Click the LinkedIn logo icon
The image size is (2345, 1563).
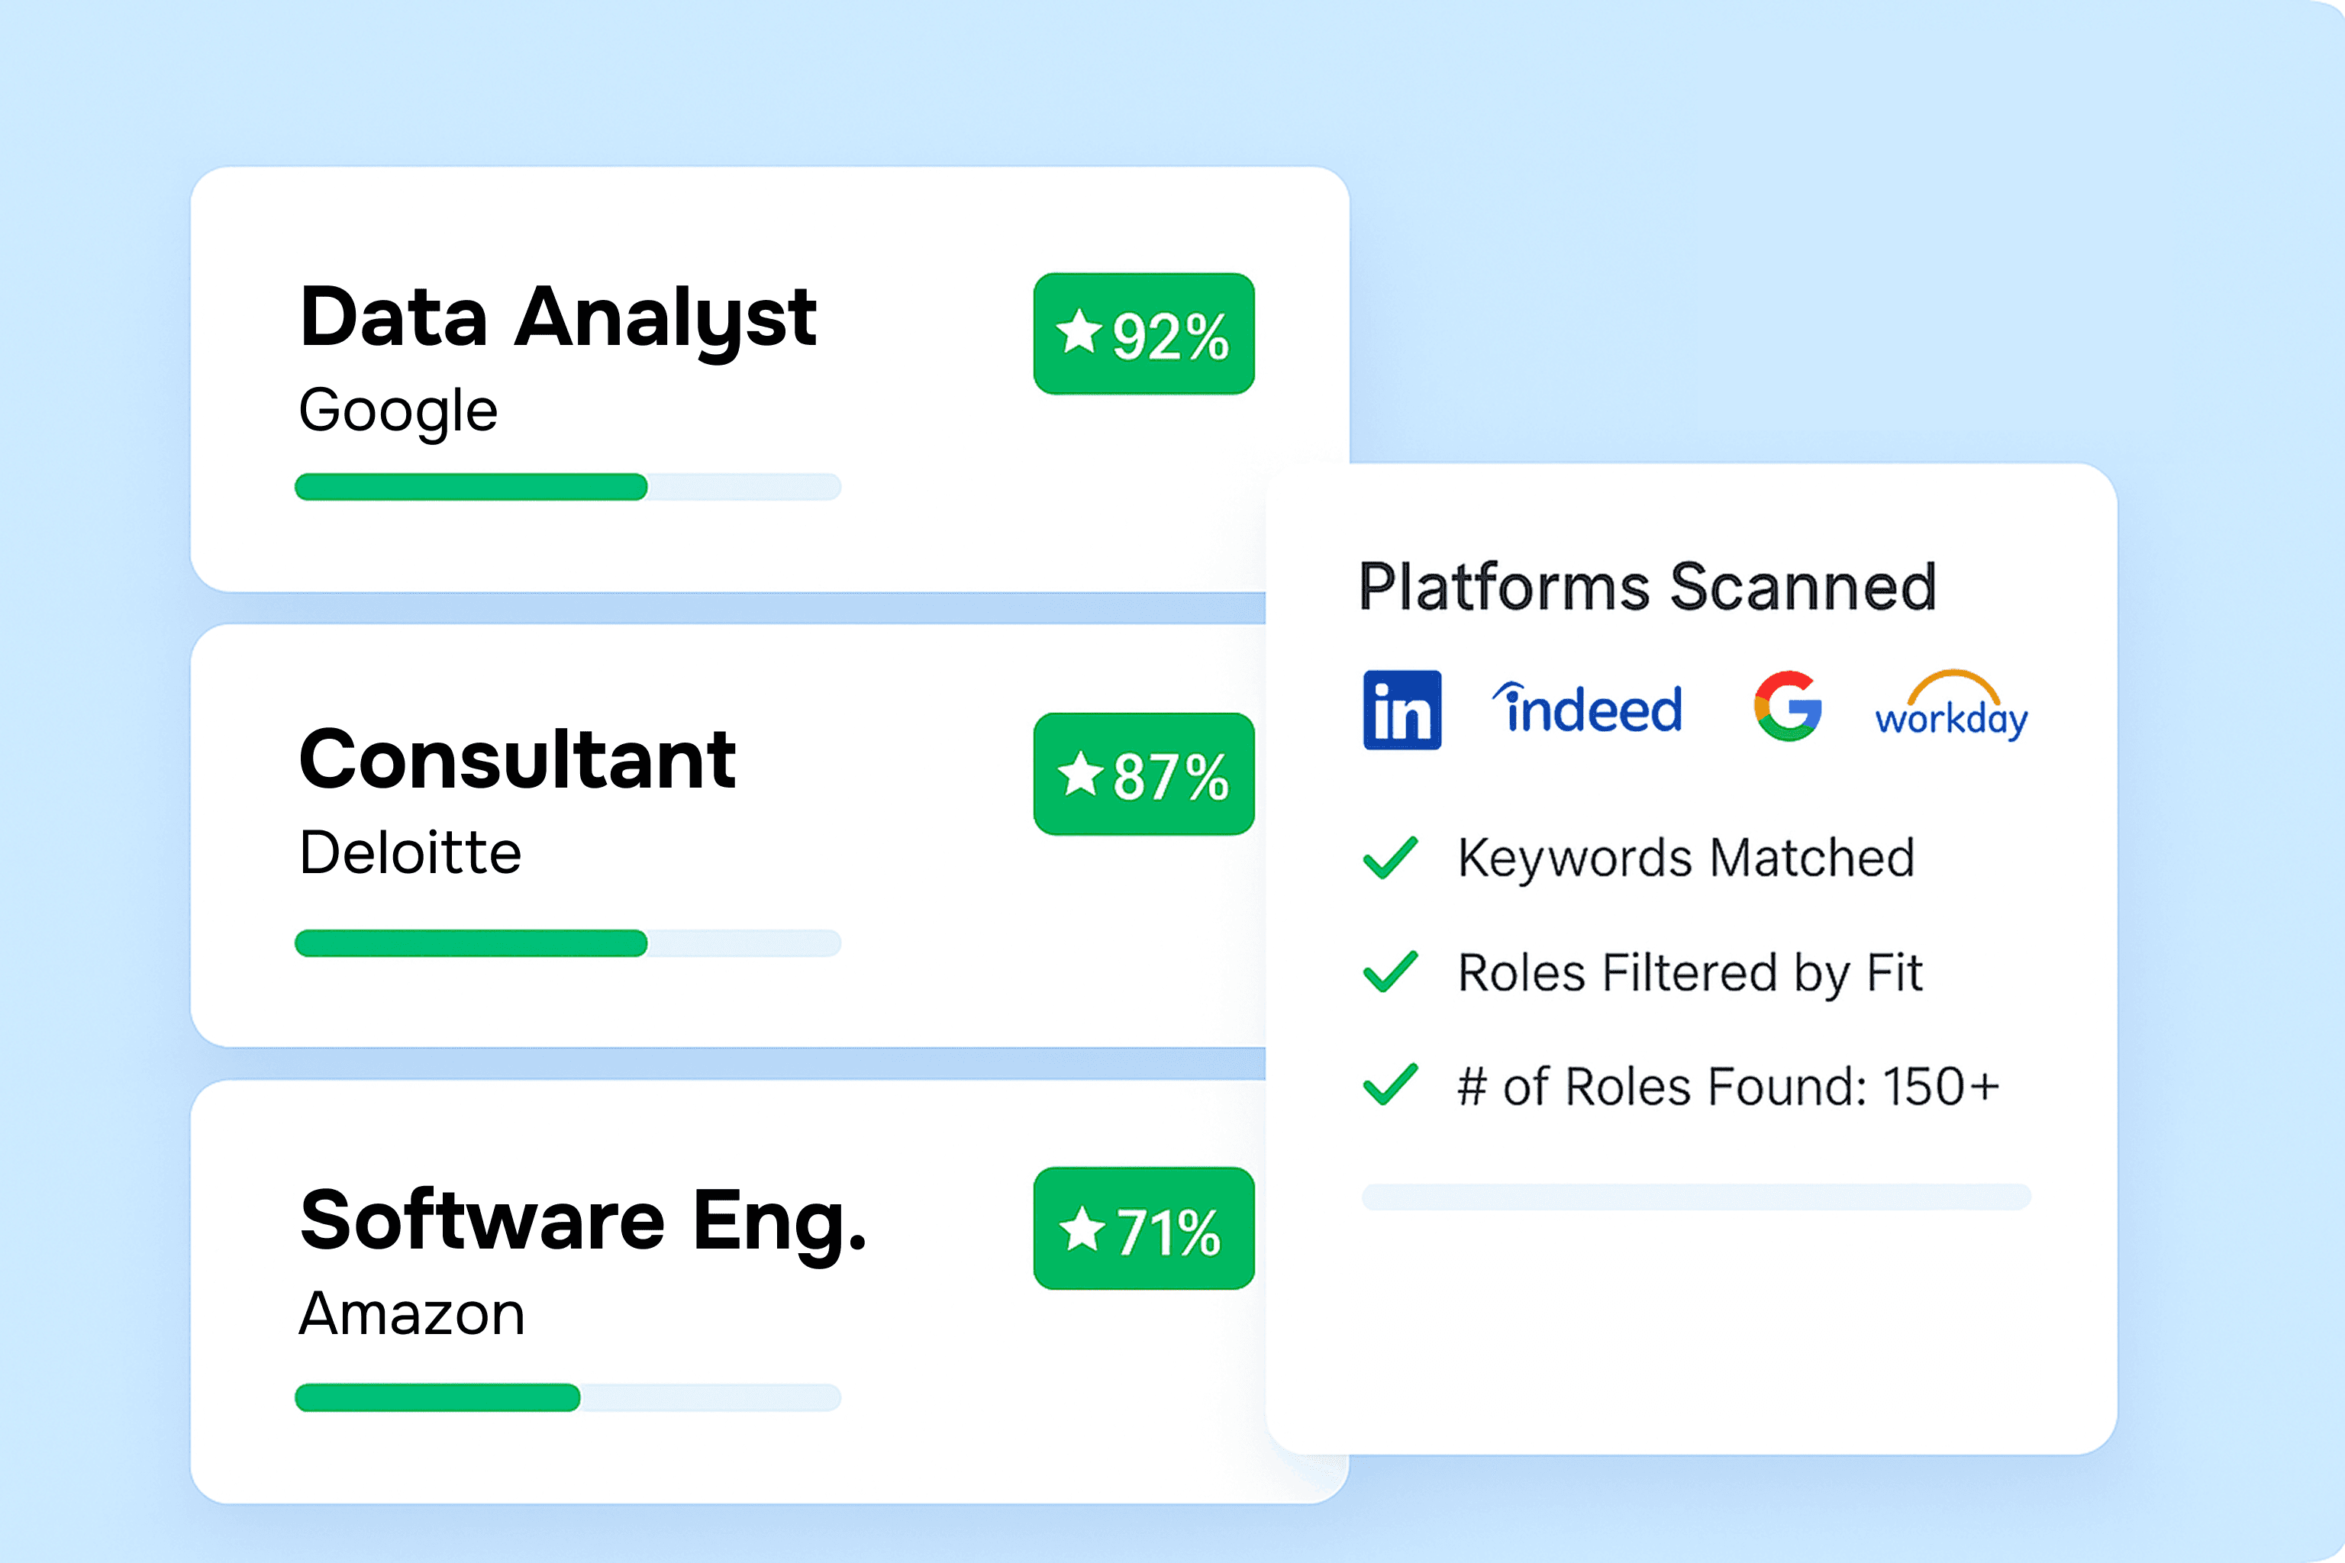pyautogui.click(x=1402, y=710)
